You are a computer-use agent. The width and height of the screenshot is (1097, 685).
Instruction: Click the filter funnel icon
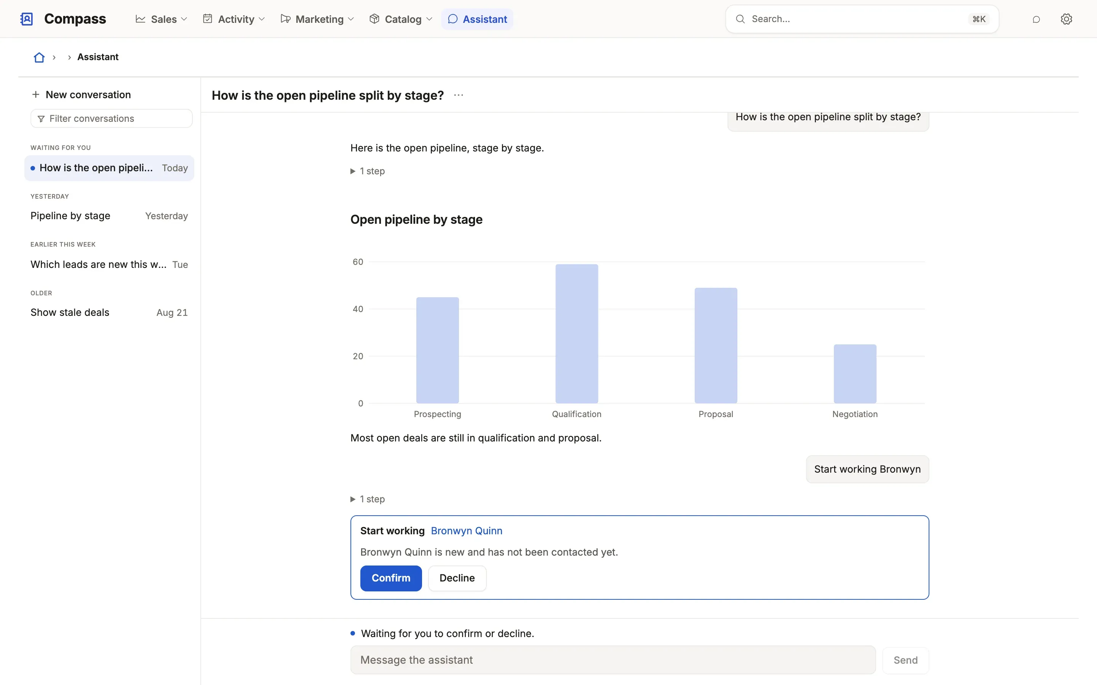point(41,119)
